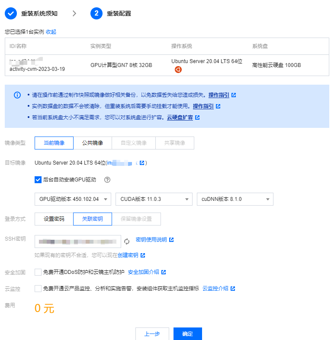Open external icon next to 云监控介绍
331x340 pixels.
(x=233, y=289)
